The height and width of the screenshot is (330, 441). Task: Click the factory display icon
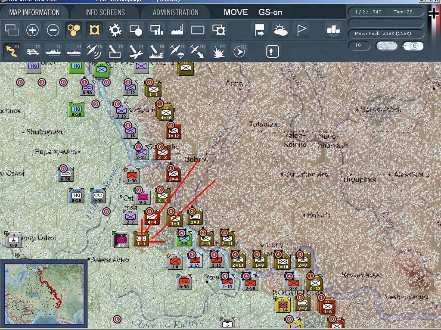(x=177, y=30)
